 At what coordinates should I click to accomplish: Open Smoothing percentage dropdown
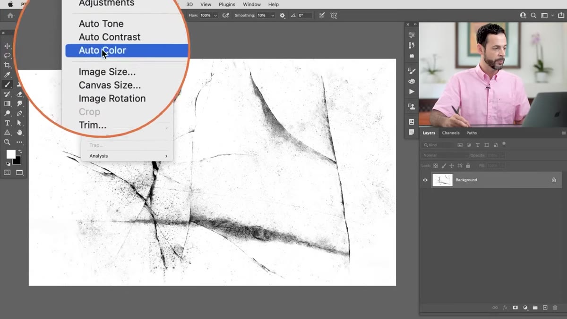[x=273, y=16]
